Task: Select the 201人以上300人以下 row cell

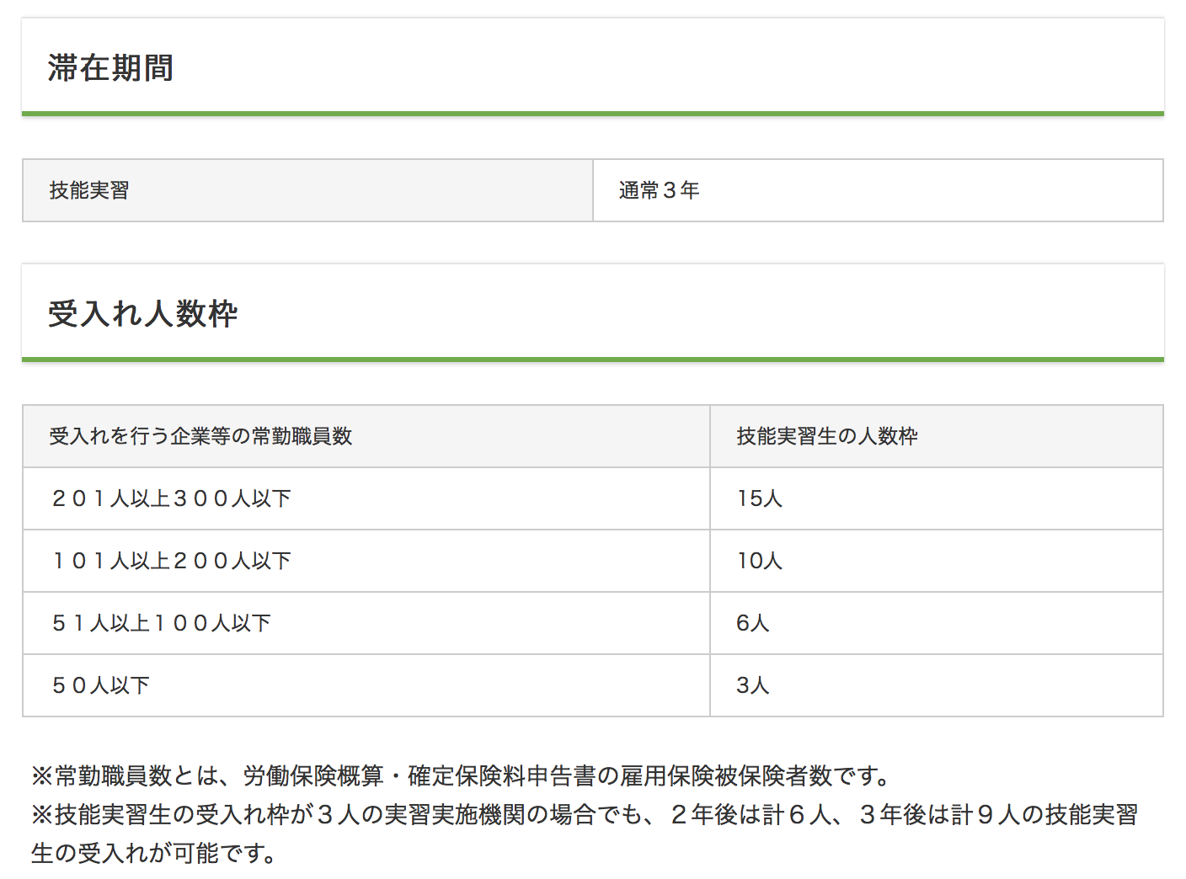Action: tap(171, 498)
